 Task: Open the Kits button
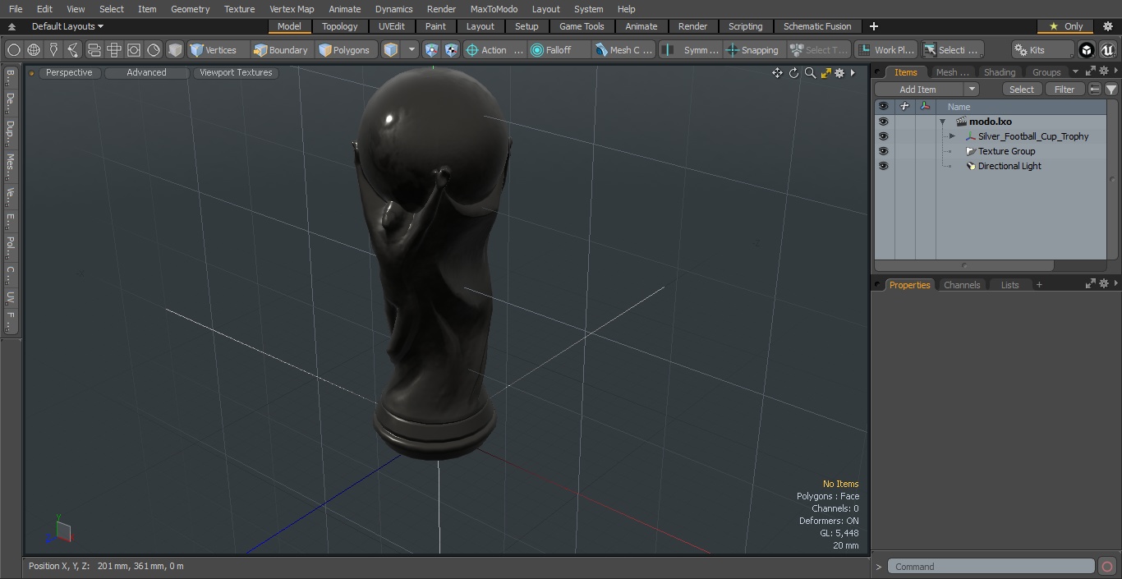(1042, 50)
